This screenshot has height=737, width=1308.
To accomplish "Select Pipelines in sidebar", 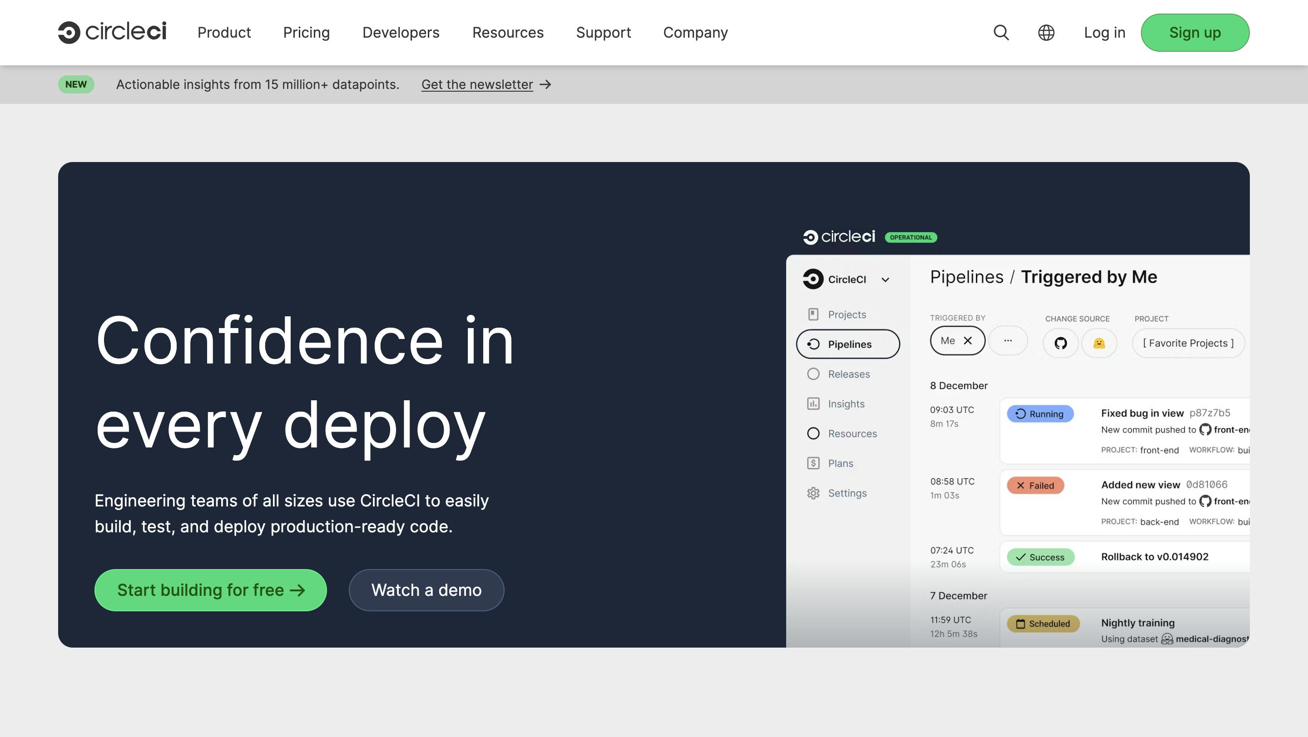I will coord(847,344).
